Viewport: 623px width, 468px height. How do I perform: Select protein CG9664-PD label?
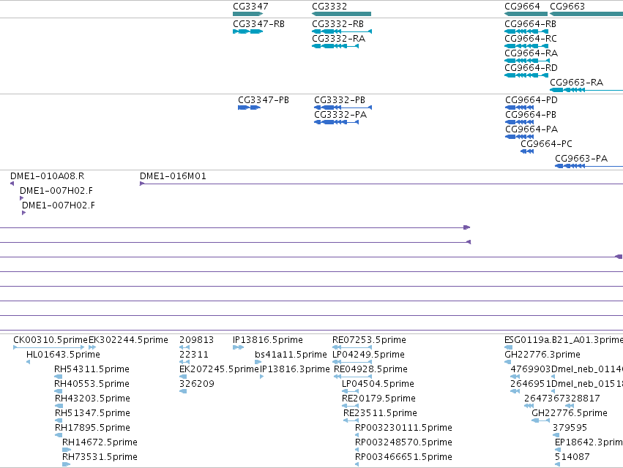[531, 100]
